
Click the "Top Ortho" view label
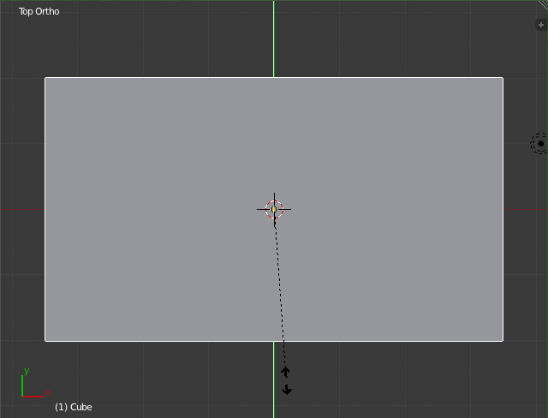pos(39,12)
